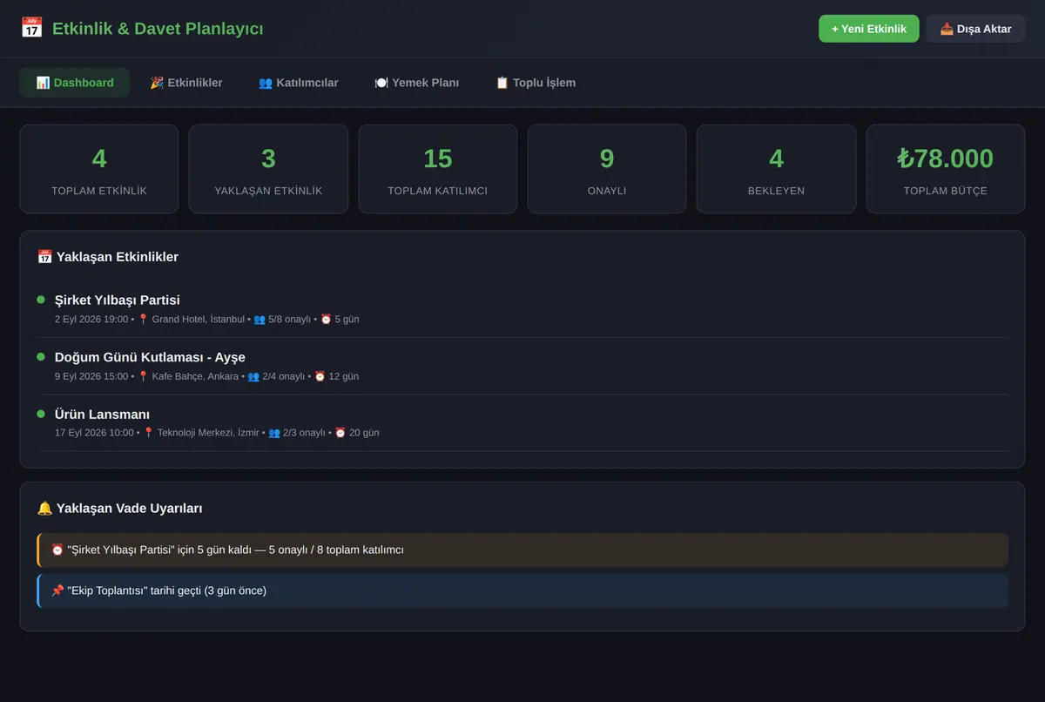Click the alarm clock icon beside 20 gün
1045x702 pixels.
(340, 433)
